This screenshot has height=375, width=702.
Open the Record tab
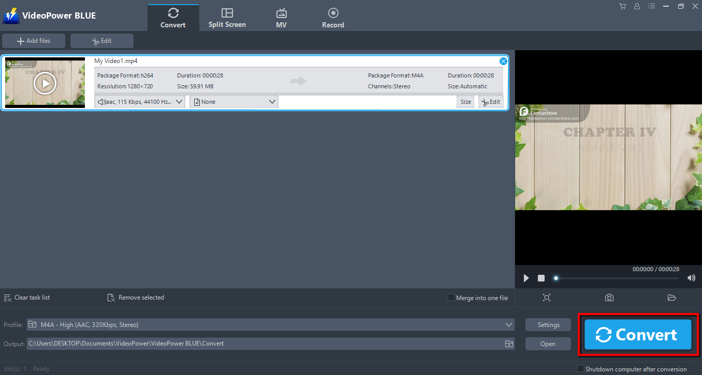click(333, 18)
